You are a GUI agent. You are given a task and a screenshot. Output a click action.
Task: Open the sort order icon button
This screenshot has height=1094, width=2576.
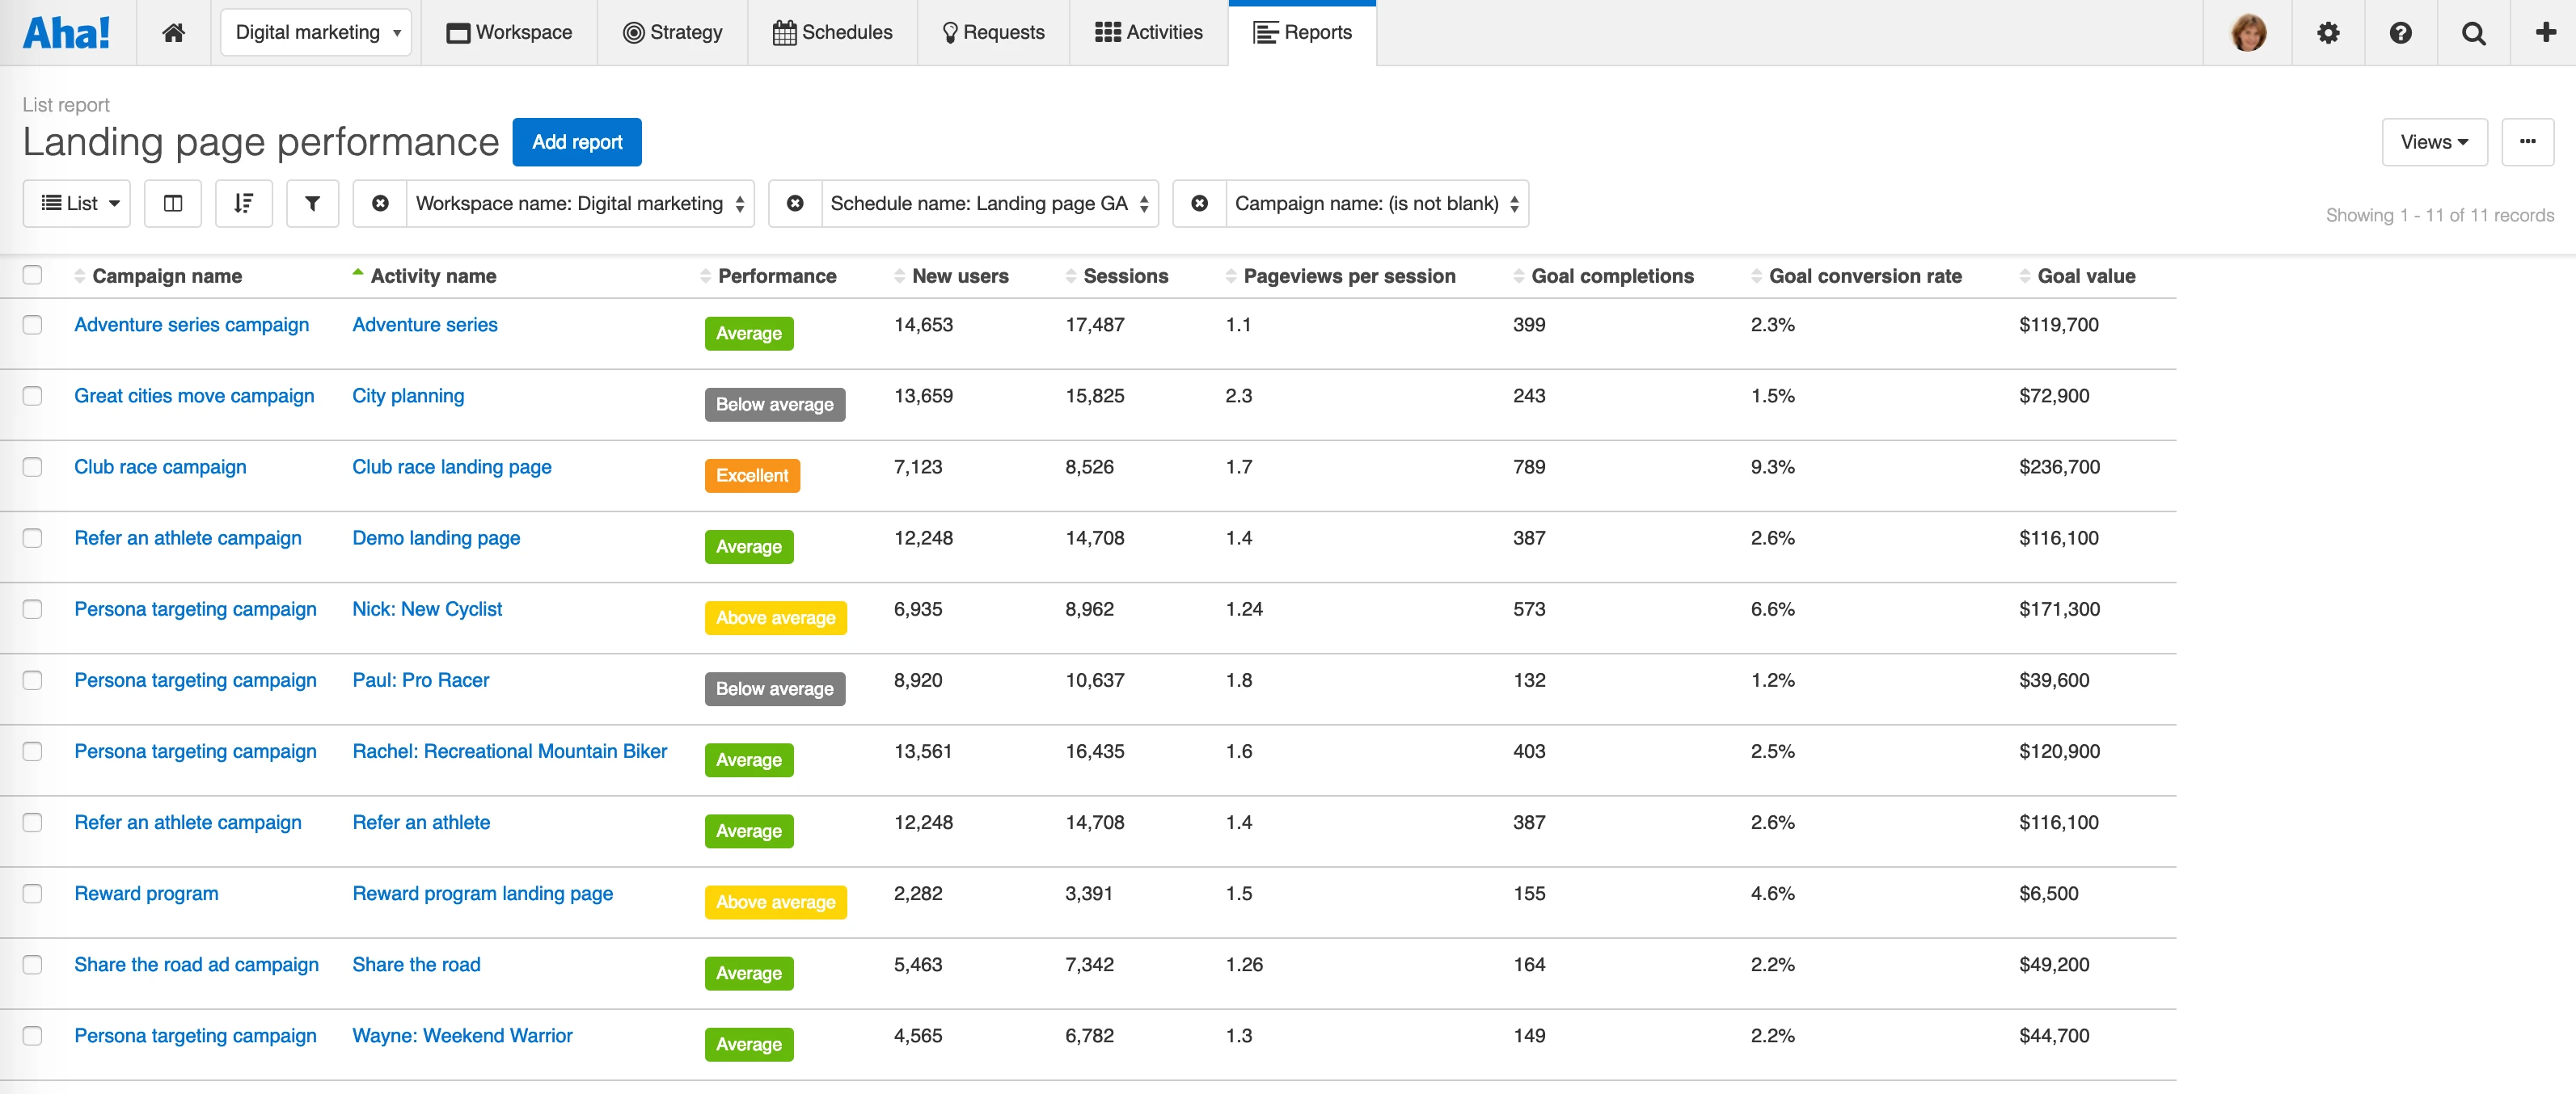tap(243, 204)
